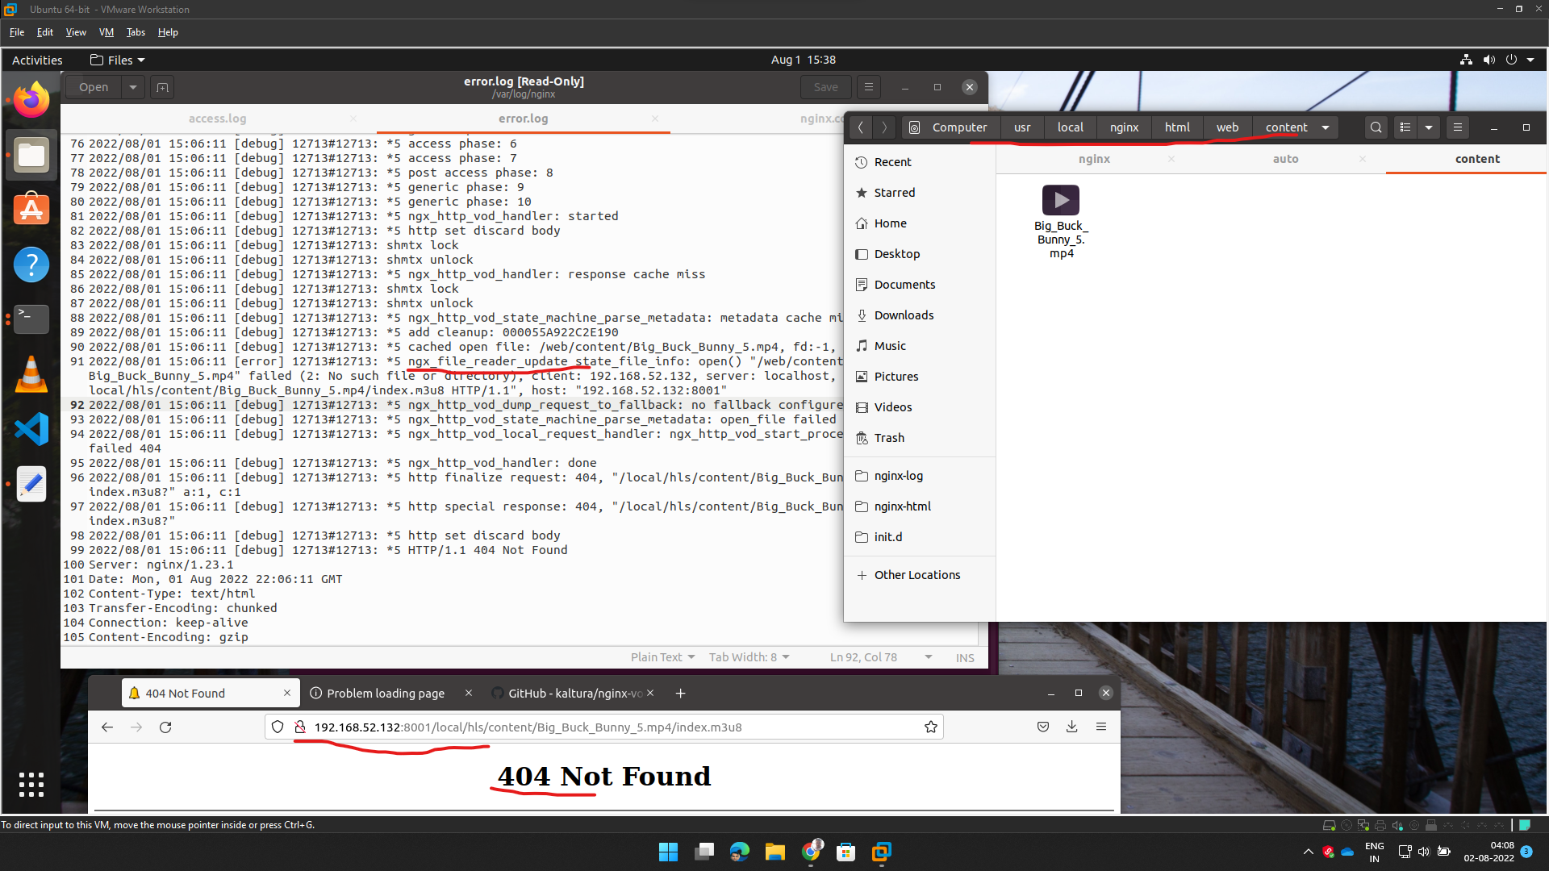Viewport: 1549px width, 871px height.
Task: Click the search icon in the file manager toolbar
Action: pos(1376,127)
